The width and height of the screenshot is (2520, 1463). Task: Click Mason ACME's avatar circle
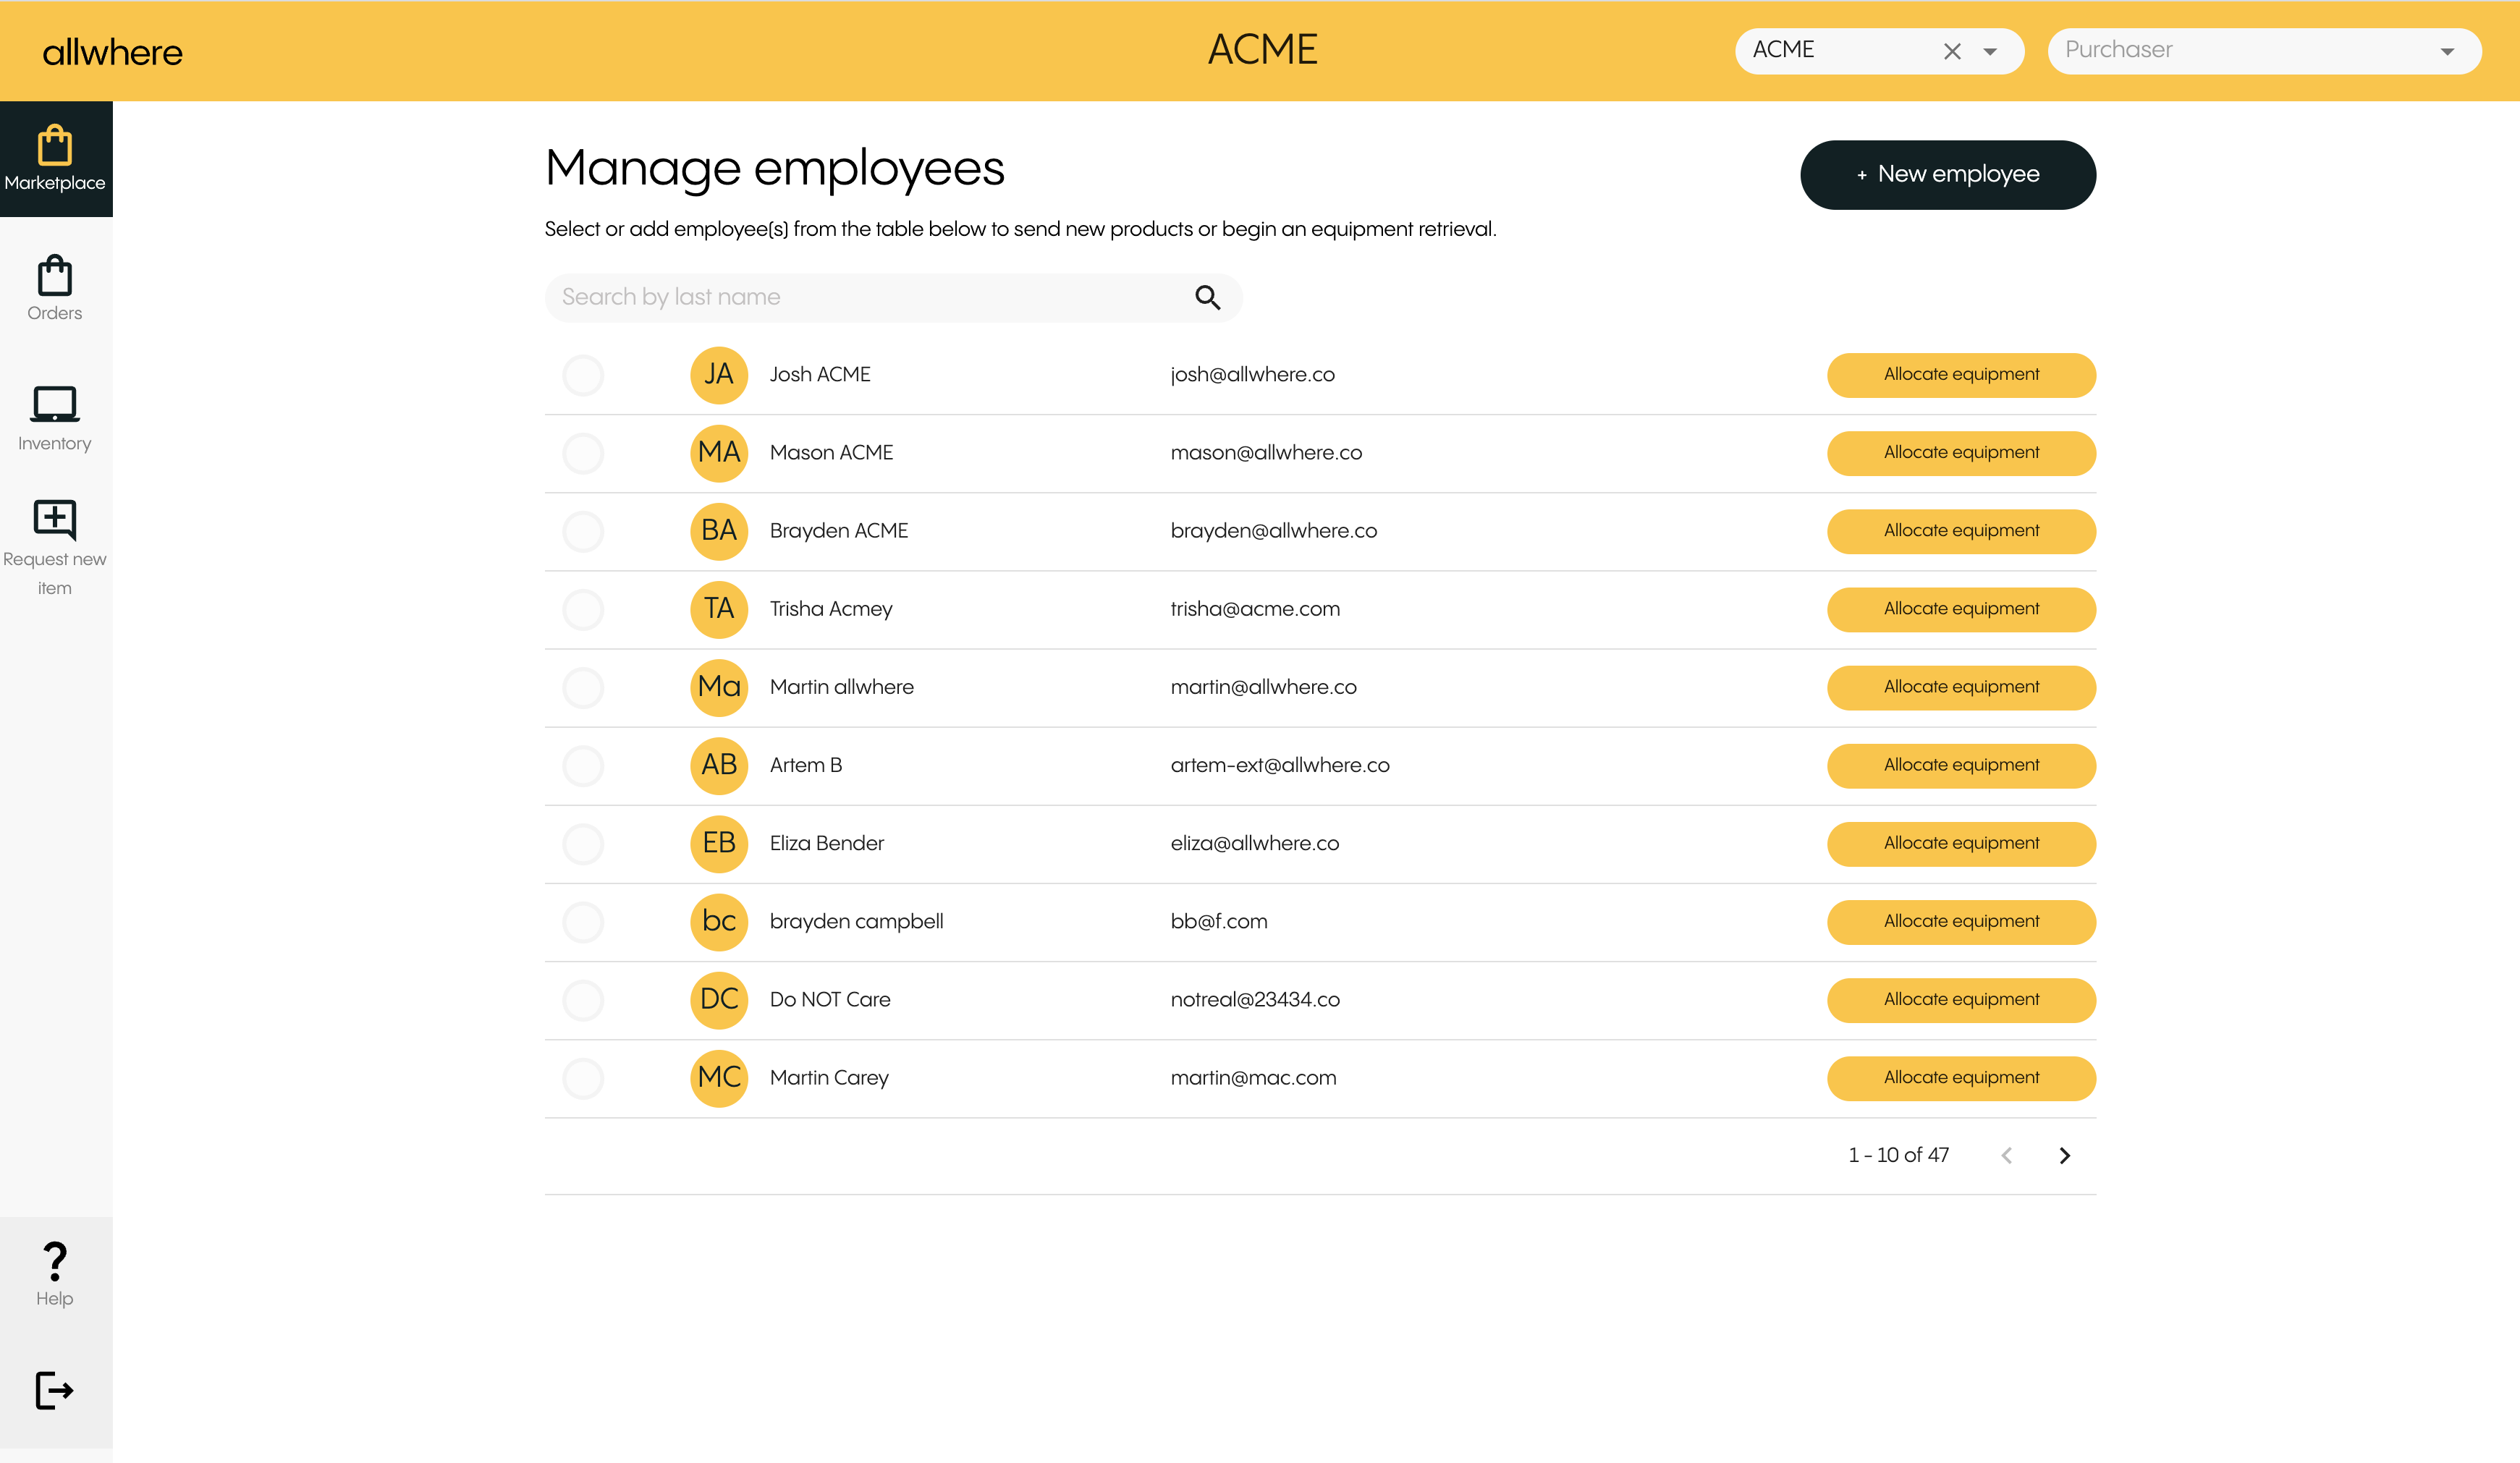[x=718, y=453]
